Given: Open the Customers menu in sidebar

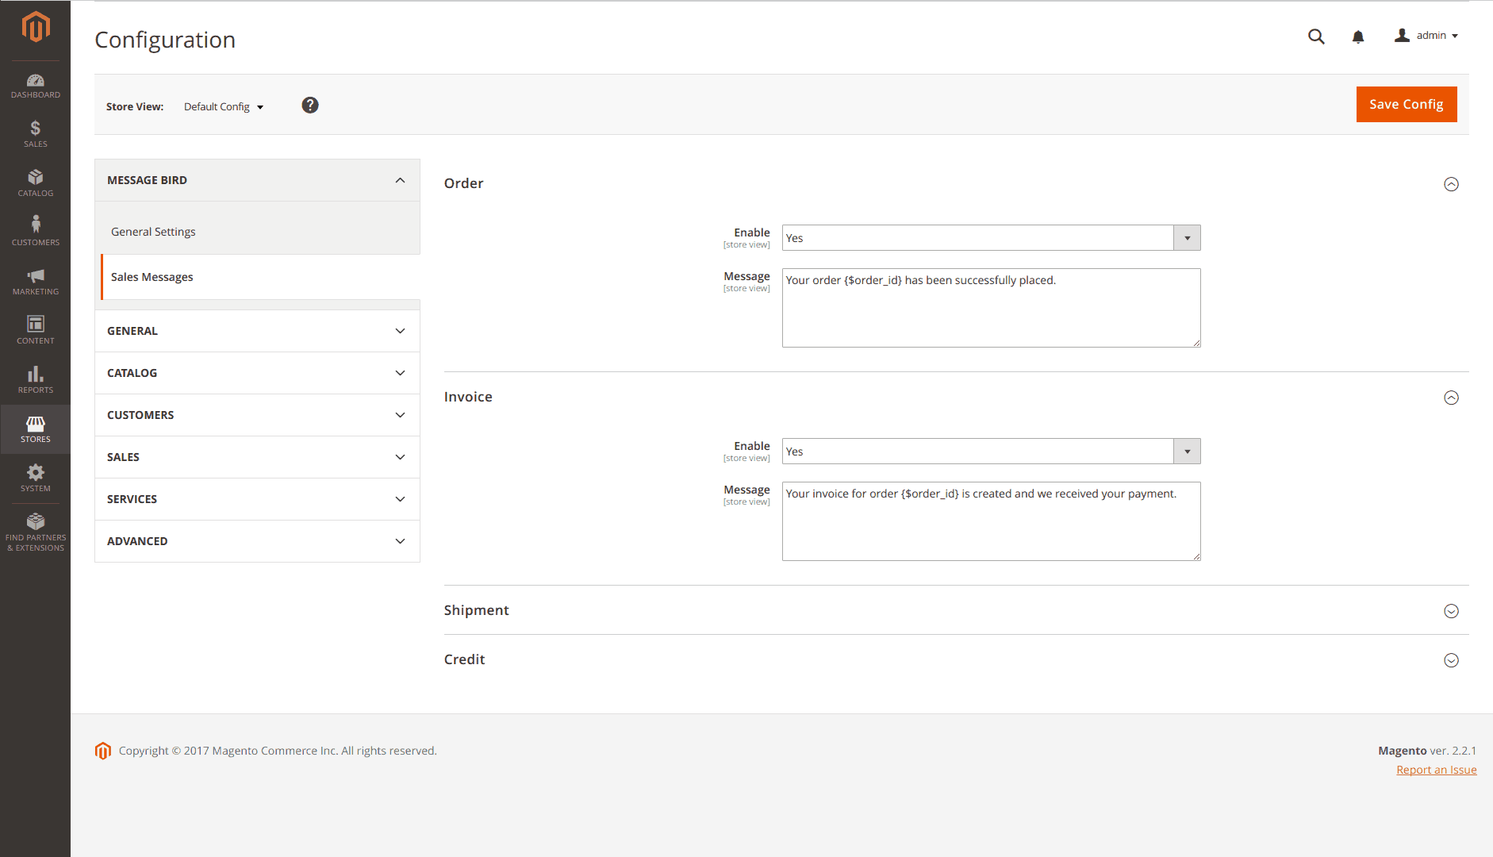Looking at the screenshot, I should [x=36, y=233].
